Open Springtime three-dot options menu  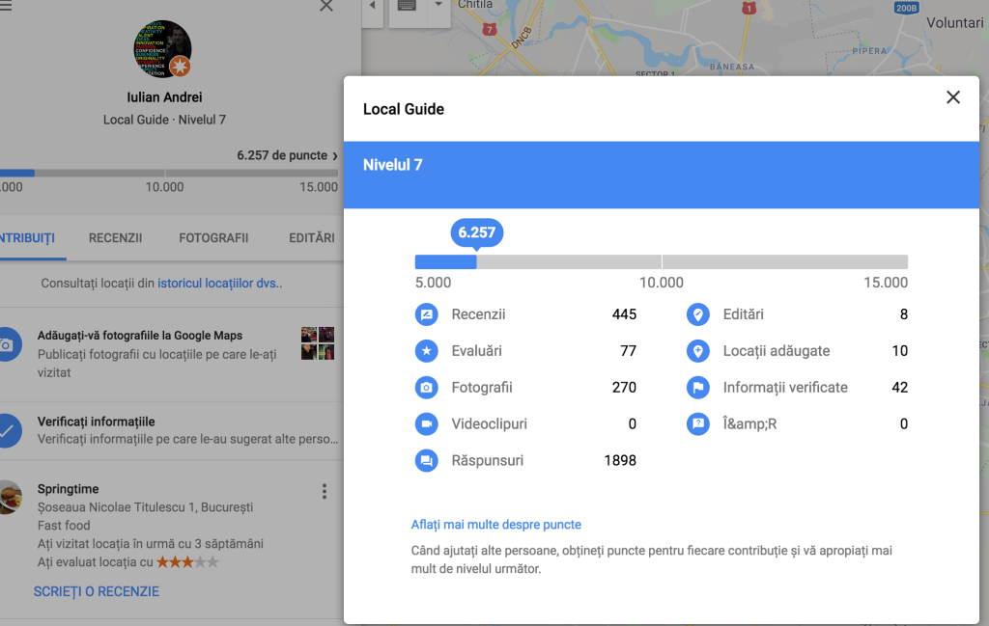click(x=325, y=491)
